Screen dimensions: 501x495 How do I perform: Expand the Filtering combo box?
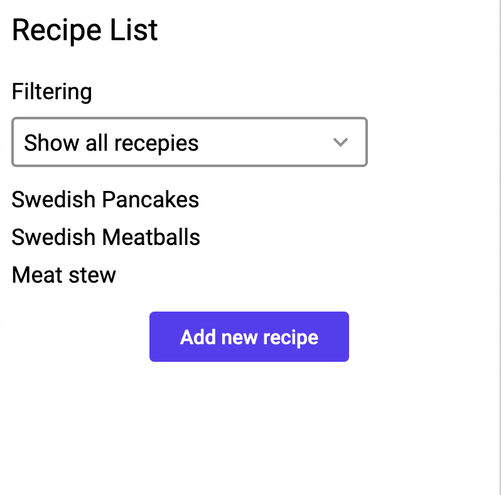pos(189,143)
